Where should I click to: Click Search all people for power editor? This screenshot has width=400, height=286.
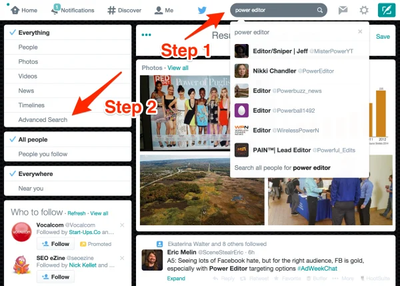coord(283,168)
